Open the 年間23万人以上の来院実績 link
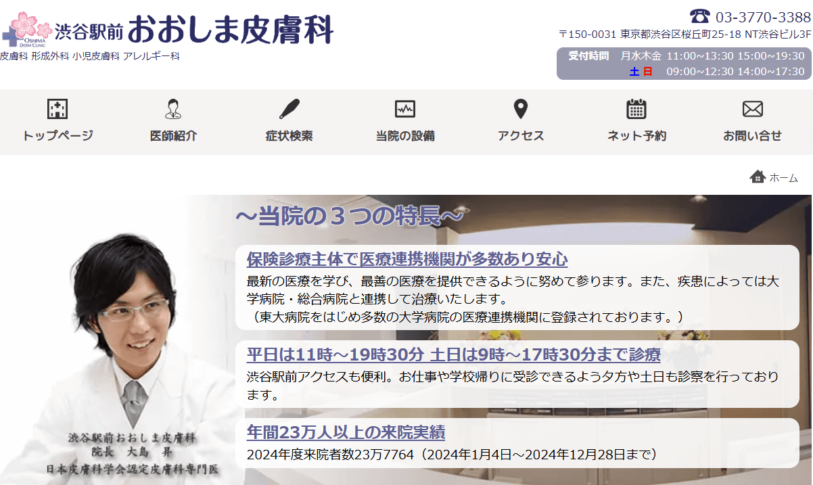 pyautogui.click(x=346, y=432)
